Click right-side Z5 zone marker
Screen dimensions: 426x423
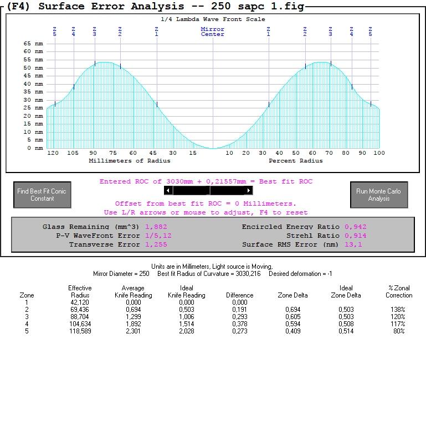[370, 32]
